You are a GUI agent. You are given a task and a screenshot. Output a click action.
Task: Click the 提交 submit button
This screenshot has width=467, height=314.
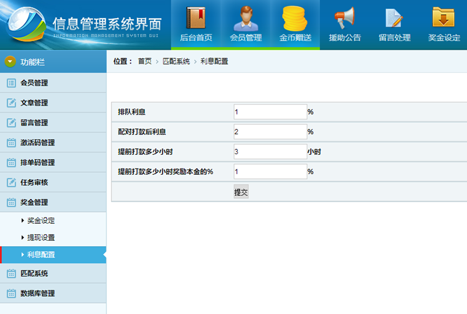point(241,192)
